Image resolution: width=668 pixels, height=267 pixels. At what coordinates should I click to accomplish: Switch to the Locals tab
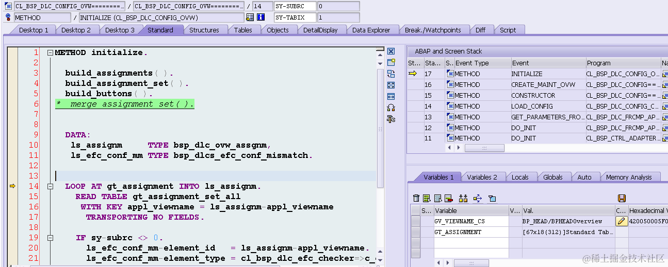coord(520,177)
